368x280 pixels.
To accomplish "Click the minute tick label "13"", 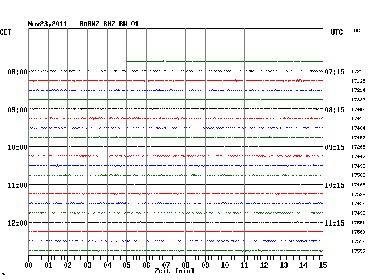I will point(284,265).
